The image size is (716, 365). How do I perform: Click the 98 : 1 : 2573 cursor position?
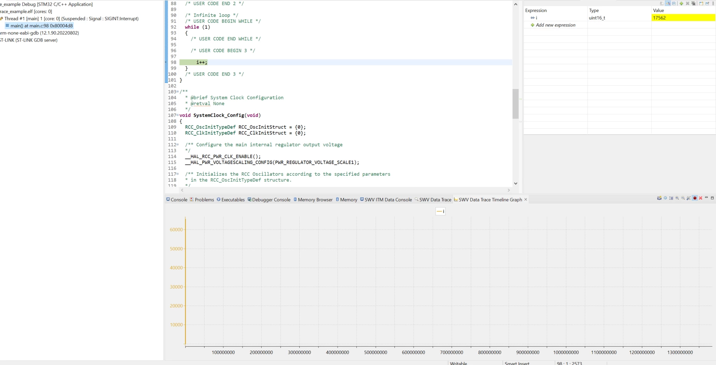tap(569, 363)
